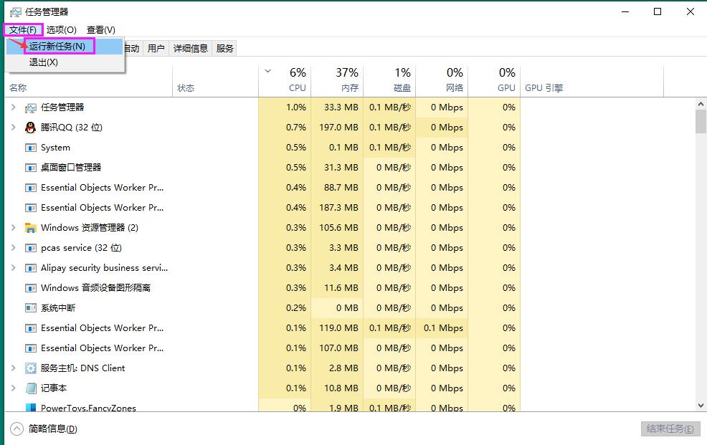This screenshot has width=707, height=445.
Task: Click the 记事本 notepad icon
Action: (30, 388)
